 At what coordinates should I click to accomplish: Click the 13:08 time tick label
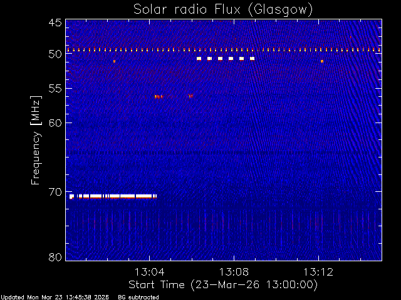tap(234, 272)
